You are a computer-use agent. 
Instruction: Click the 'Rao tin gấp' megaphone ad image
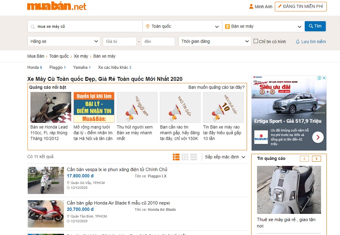point(180,107)
